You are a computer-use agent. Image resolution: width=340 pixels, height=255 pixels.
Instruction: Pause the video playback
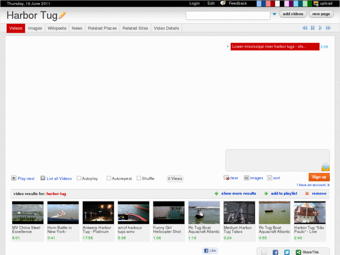pyautogui.click(x=313, y=28)
